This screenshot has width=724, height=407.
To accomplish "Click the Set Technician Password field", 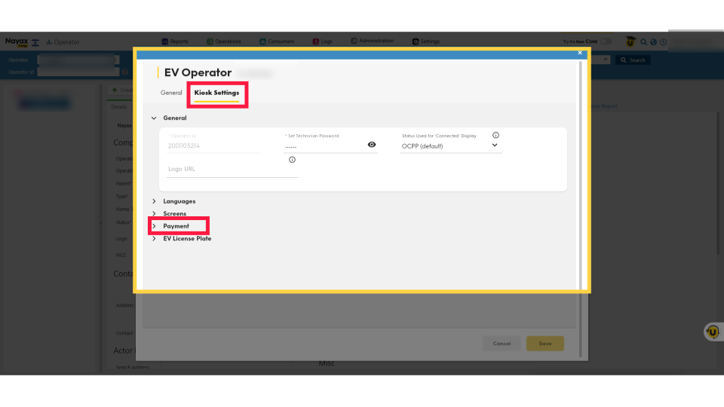I will pos(321,145).
